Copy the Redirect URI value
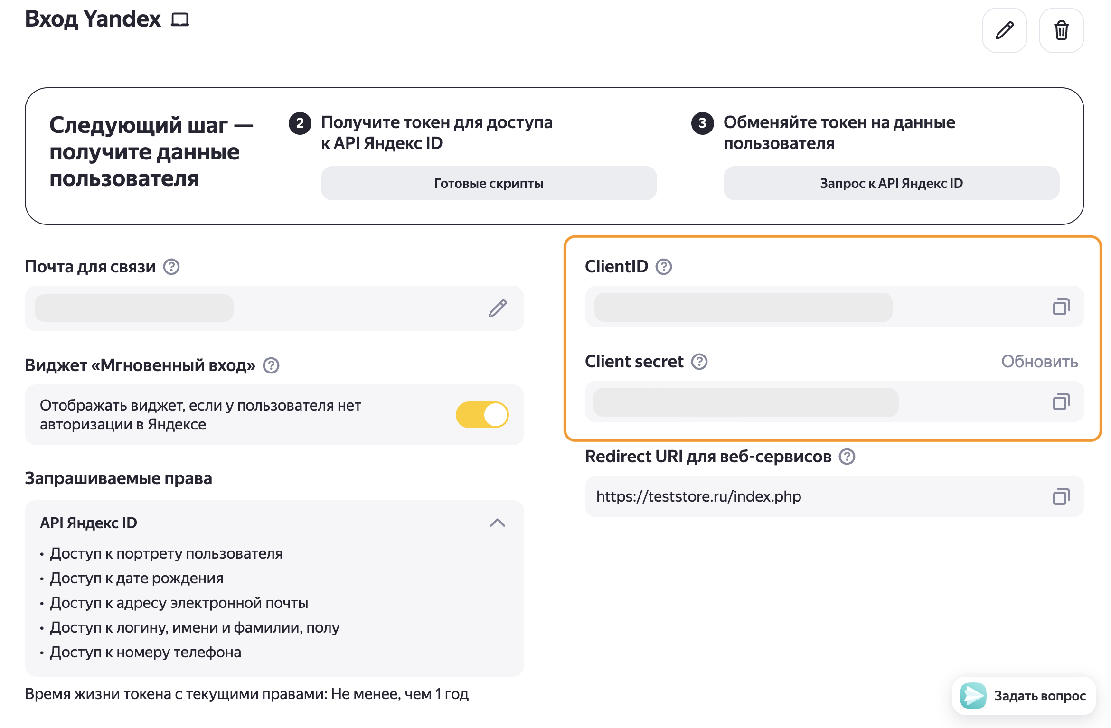1111x728 pixels. click(x=1061, y=497)
